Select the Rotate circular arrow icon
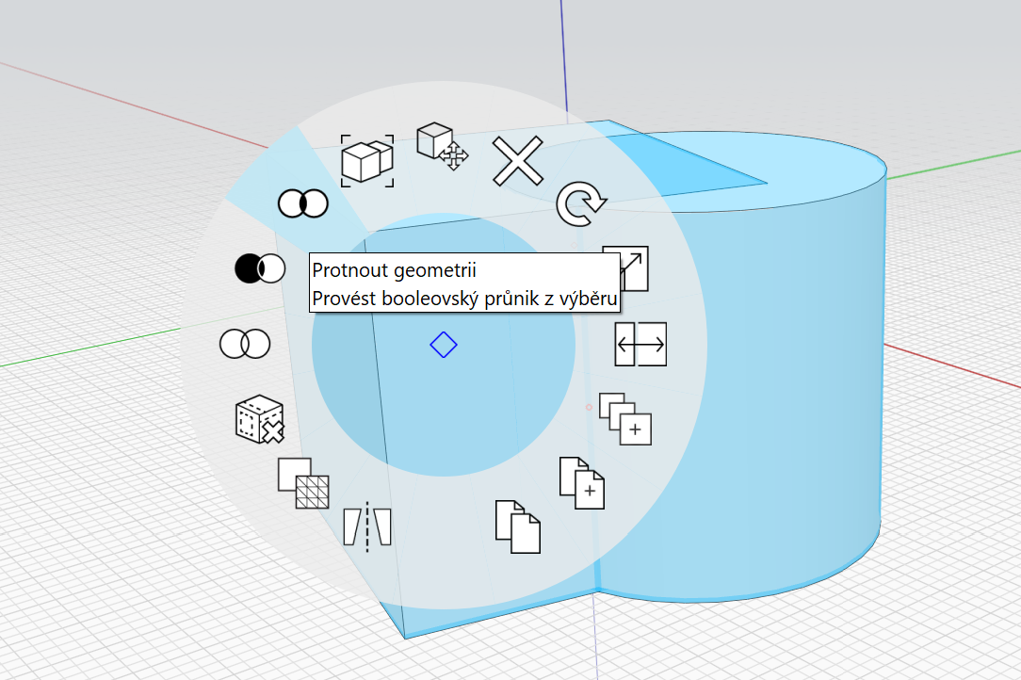This screenshot has height=680, width=1021. (x=580, y=205)
